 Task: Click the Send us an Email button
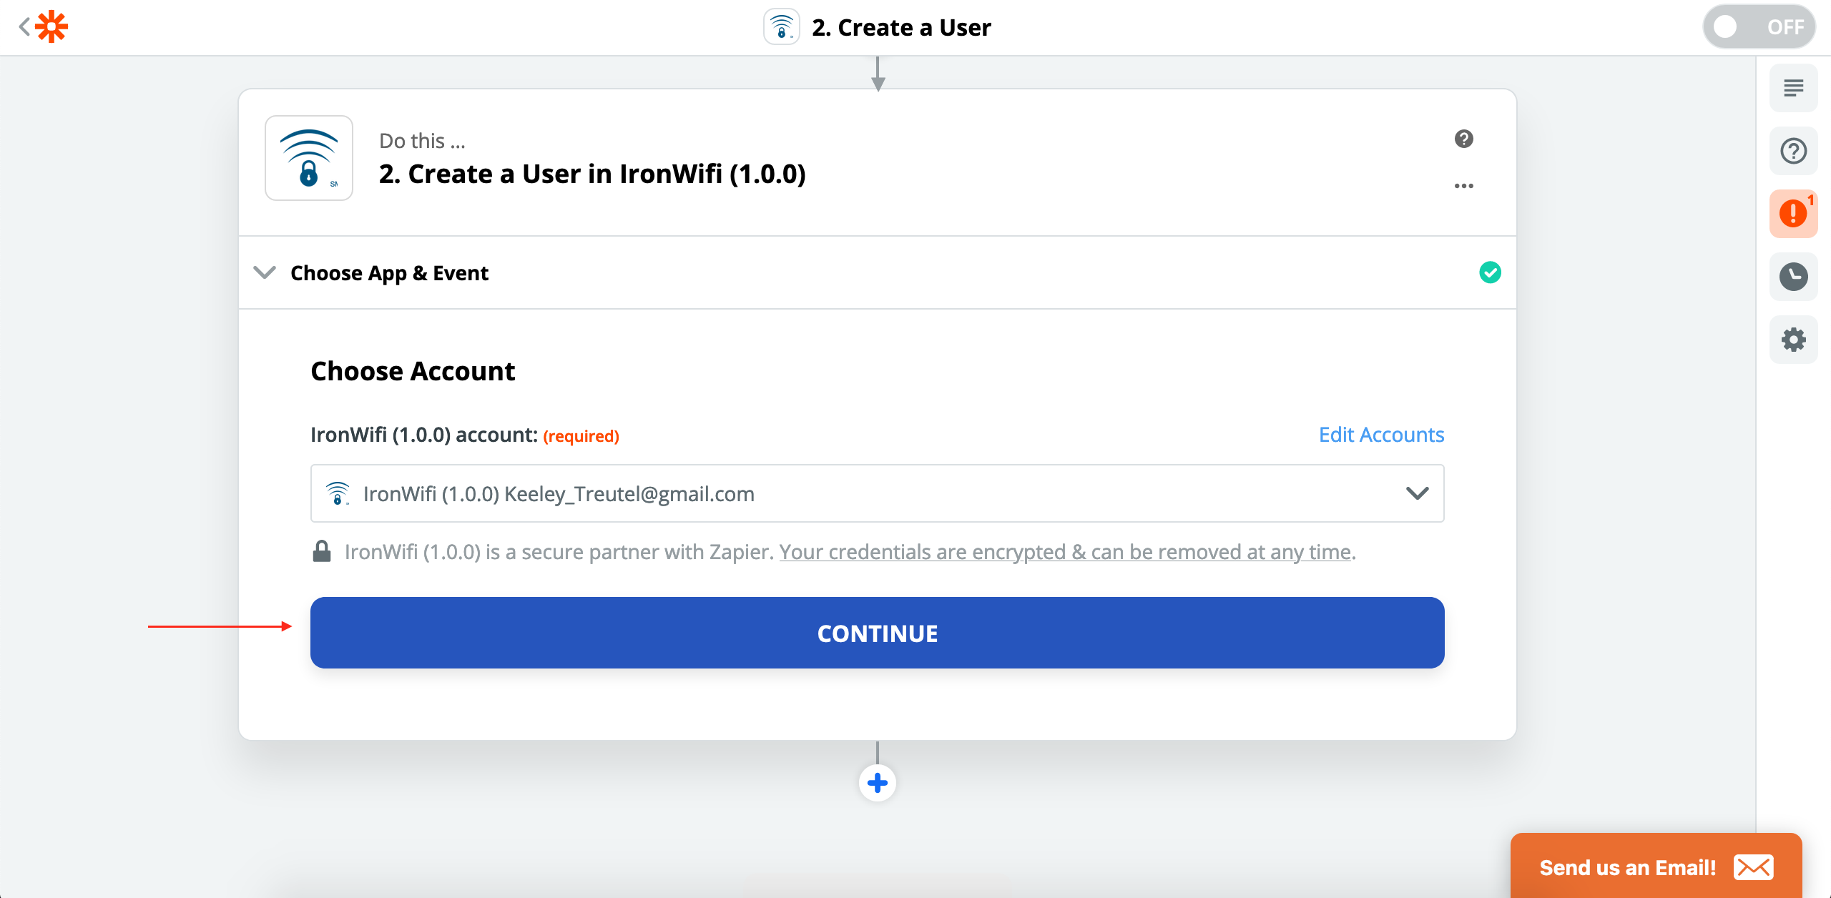click(1627, 867)
